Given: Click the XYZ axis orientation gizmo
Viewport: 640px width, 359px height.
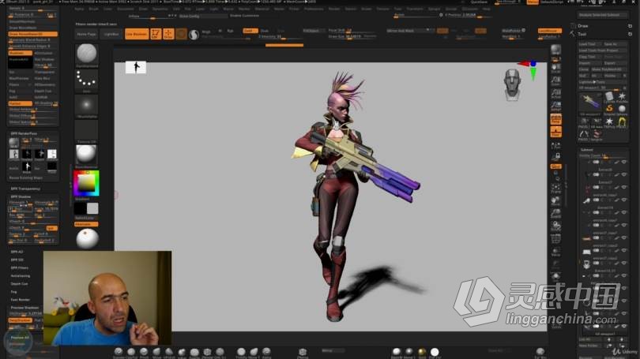Looking at the screenshot, I should pyautogui.click(x=529, y=69).
